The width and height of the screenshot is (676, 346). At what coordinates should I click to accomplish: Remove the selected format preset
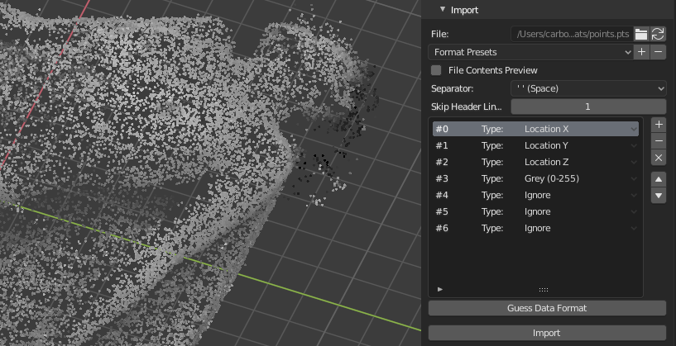[658, 52]
